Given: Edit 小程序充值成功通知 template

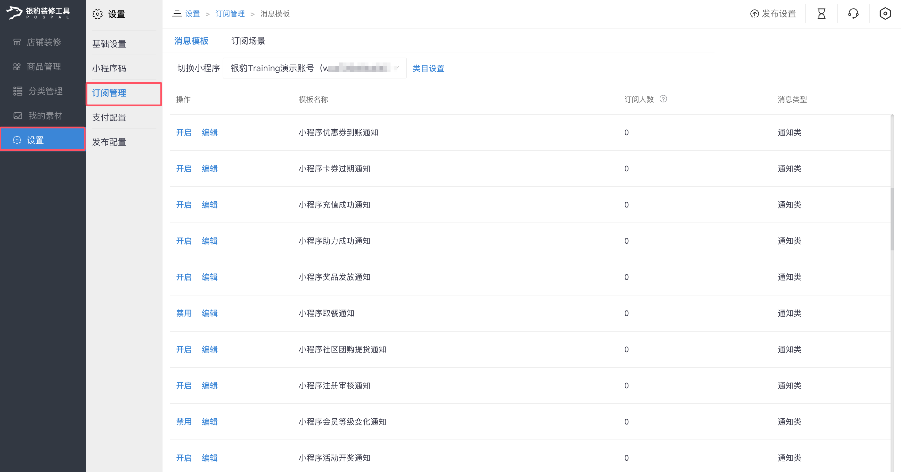Looking at the screenshot, I should click(209, 205).
